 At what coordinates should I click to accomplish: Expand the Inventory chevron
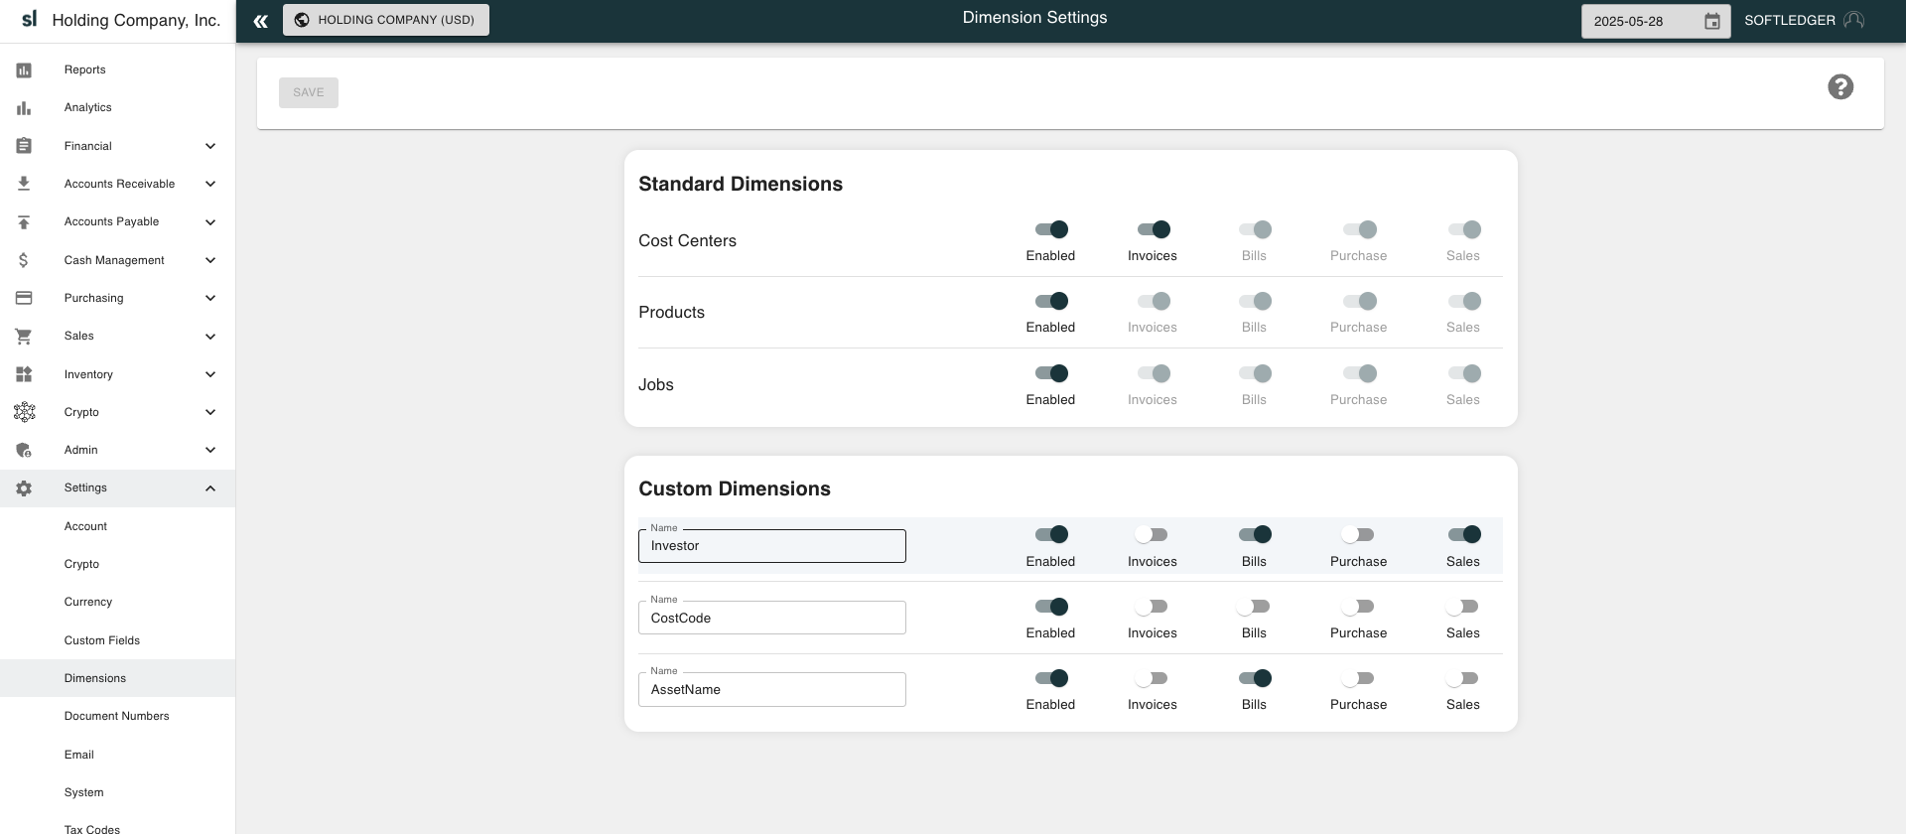pos(210,374)
